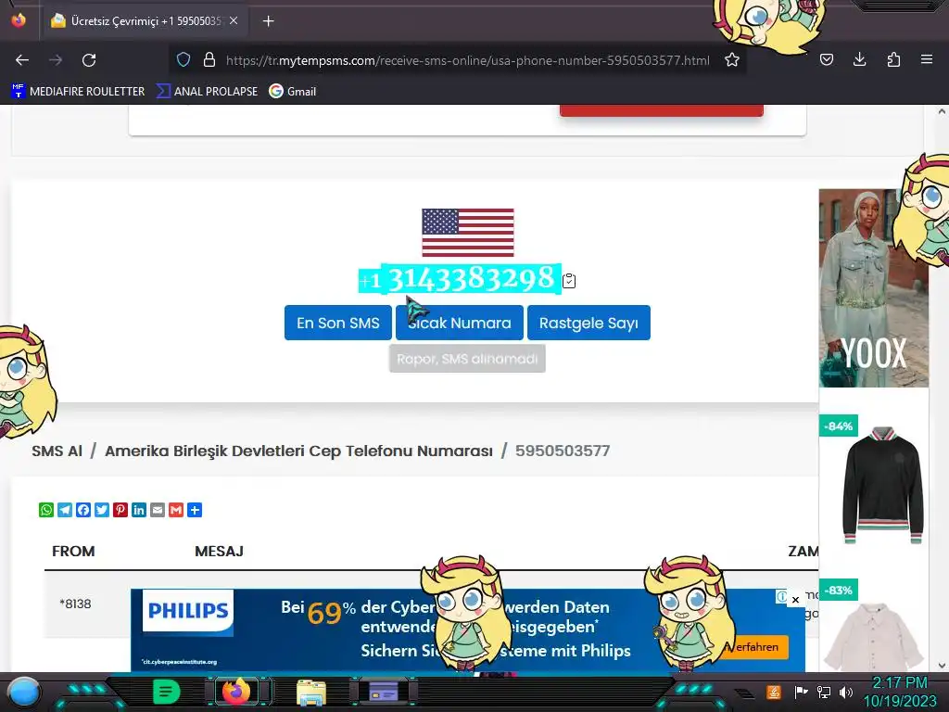Image resolution: width=949 pixels, height=712 pixels.
Task: Open the Pocket save icon
Action: click(827, 59)
